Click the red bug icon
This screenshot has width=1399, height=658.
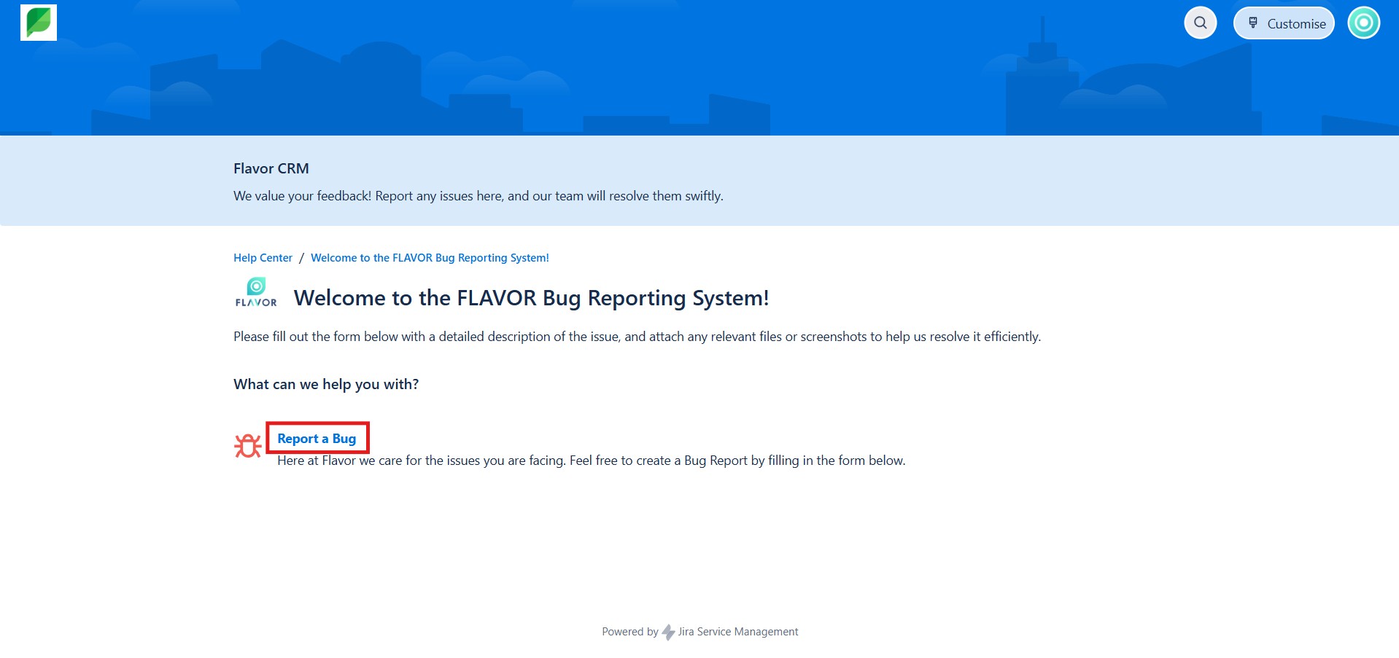248,446
